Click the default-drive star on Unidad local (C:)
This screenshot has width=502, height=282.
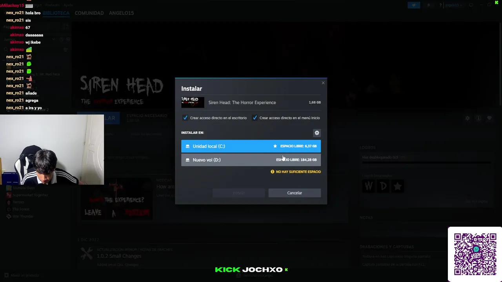click(x=275, y=146)
